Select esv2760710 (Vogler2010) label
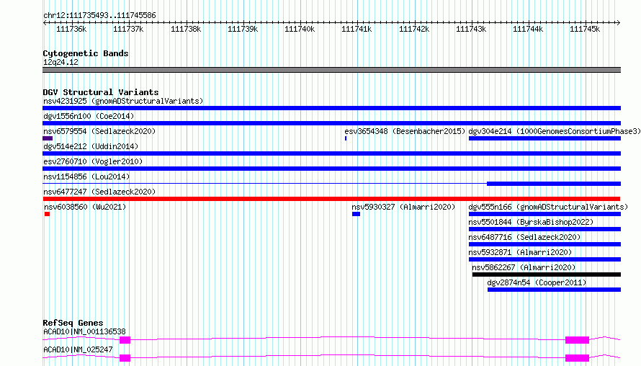The image size is (641, 366). [x=93, y=161]
